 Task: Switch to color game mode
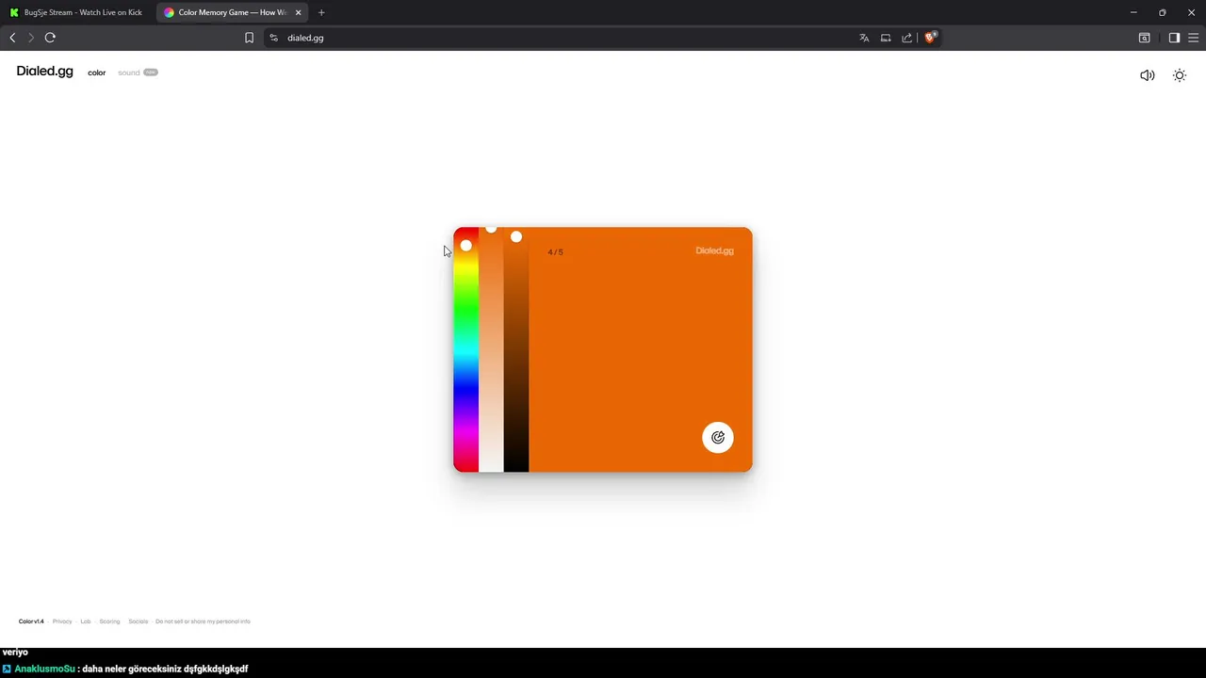97,73
